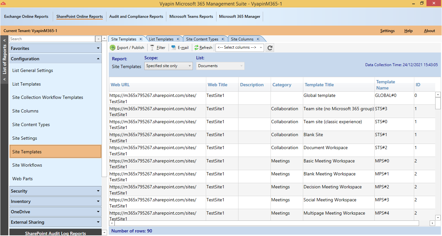Click in the Search reports field
This screenshot has width=442, height=236.
pos(52,39)
